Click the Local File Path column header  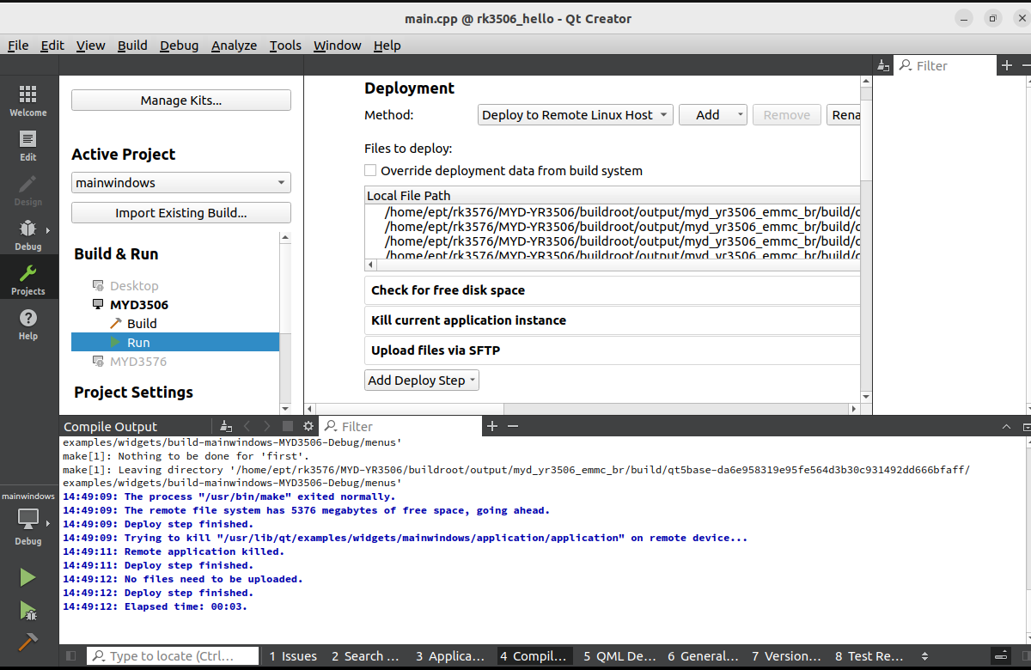613,195
